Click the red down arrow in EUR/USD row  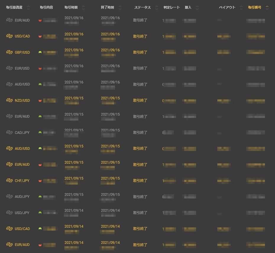40,68
